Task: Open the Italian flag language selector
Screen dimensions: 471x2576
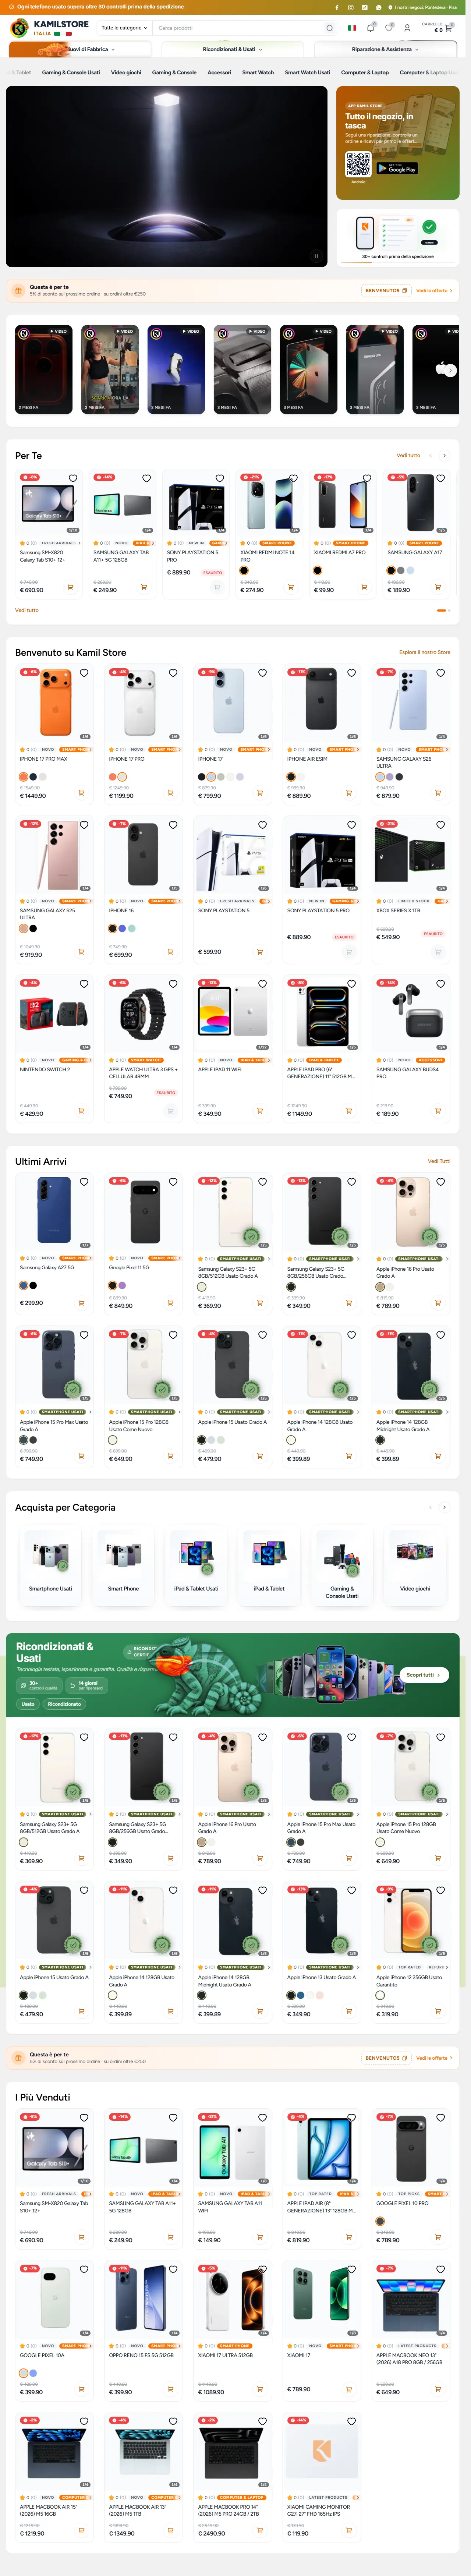Action: pyautogui.click(x=352, y=28)
